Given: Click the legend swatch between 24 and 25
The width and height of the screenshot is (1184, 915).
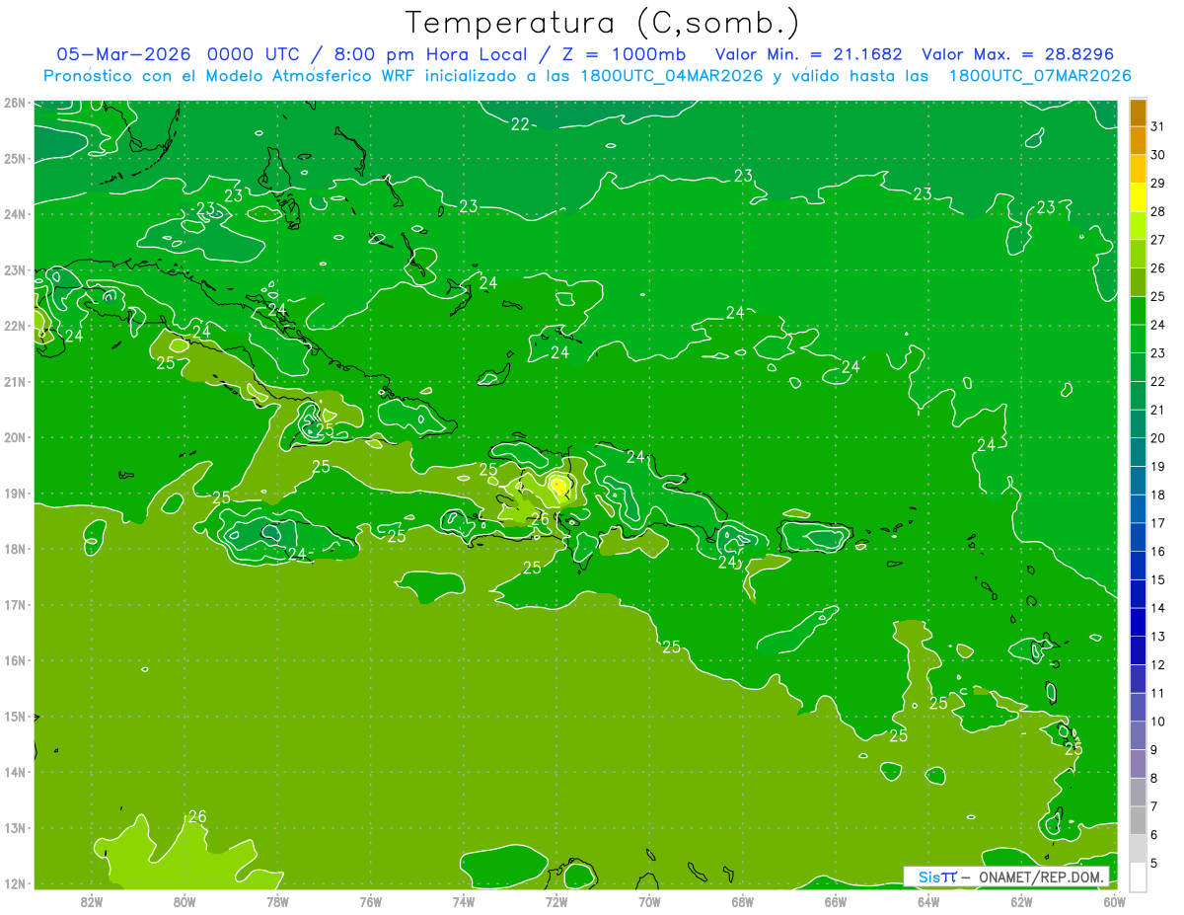Looking at the screenshot, I should coord(1138,311).
